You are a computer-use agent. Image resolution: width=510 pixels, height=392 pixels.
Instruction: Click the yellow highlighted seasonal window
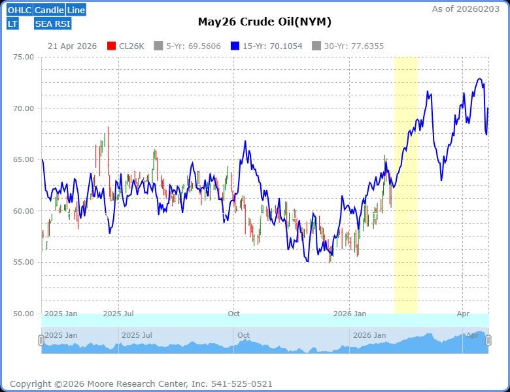click(405, 186)
